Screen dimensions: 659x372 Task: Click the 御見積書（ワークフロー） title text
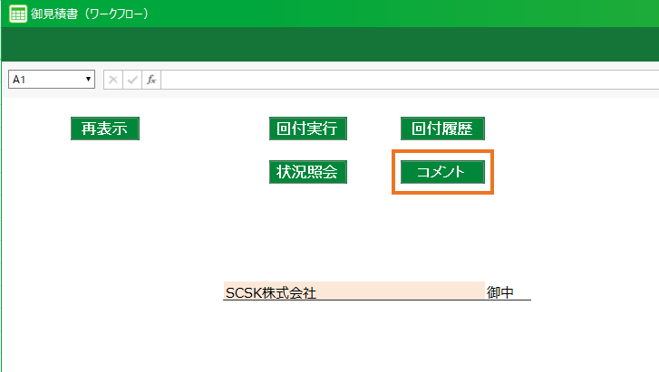pyautogui.click(x=89, y=14)
